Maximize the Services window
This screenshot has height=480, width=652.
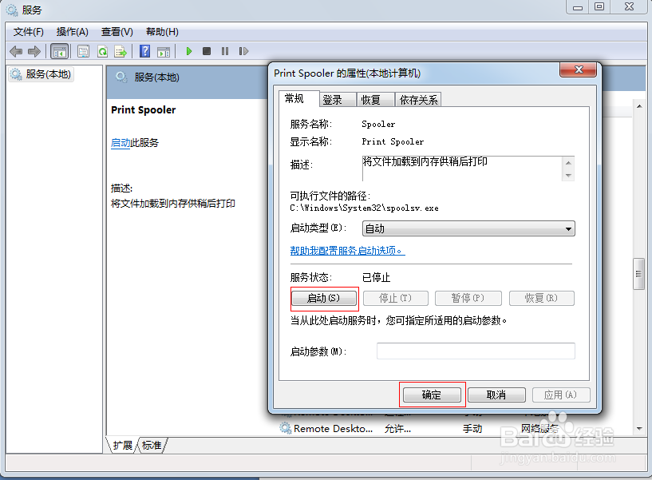599,7
